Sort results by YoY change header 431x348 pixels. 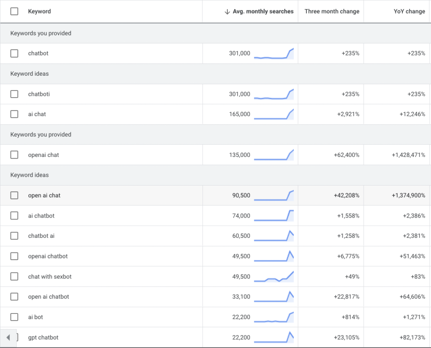409,11
